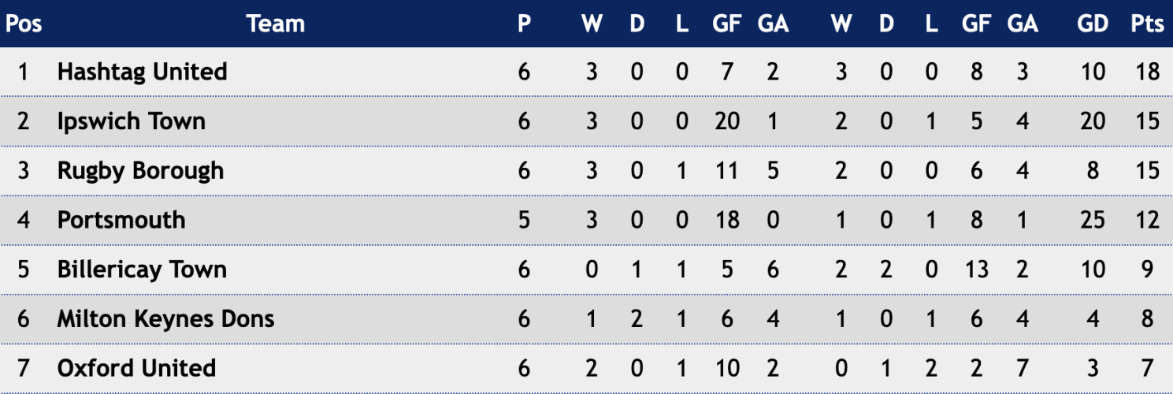This screenshot has height=394, width=1173.
Task: Sort table by Pos column header
Action: [24, 24]
